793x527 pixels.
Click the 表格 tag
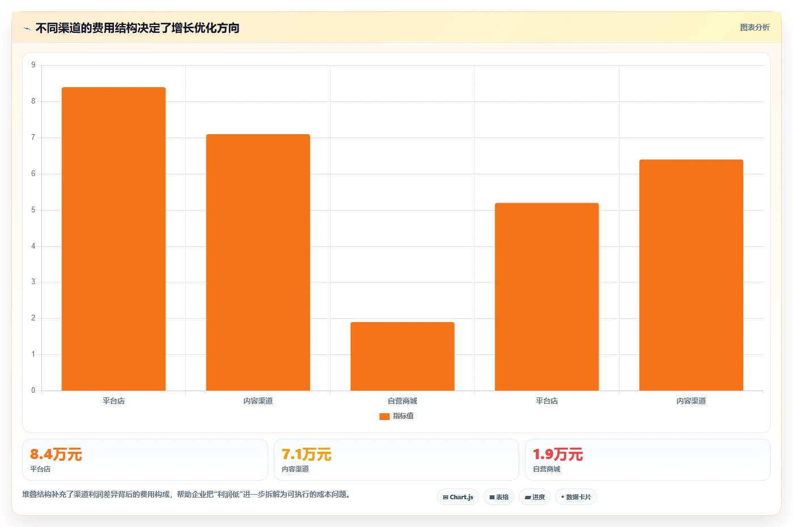point(499,497)
